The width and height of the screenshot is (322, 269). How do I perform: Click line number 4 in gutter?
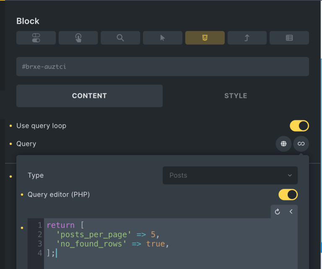[40, 253]
